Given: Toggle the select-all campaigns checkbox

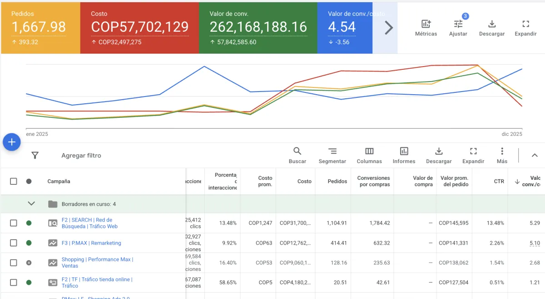Looking at the screenshot, I should pos(14,181).
